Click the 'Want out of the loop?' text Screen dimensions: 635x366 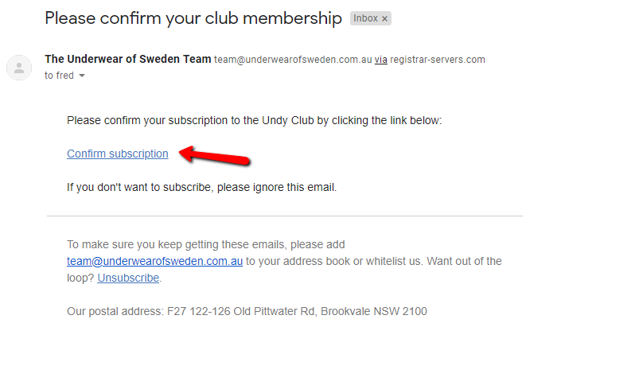pos(284,270)
